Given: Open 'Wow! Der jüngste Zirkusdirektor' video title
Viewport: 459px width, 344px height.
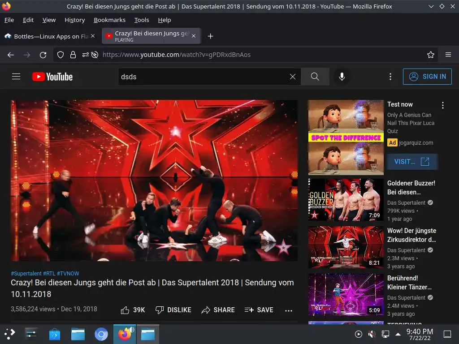Looking at the screenshot, I should (x=411, y=235).
